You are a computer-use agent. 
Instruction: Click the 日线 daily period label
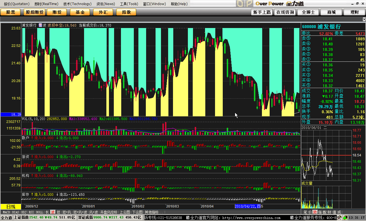11,206
